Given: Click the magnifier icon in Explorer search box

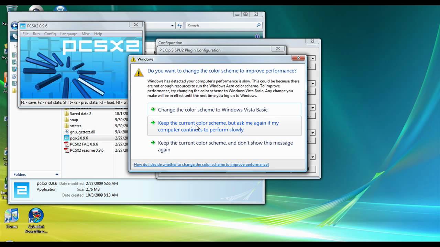Looking at the screenshot, I should [x=258, y=25].
